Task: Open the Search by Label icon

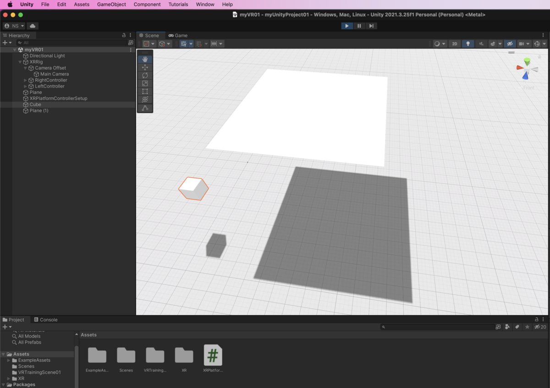Action: pos(517,327)
